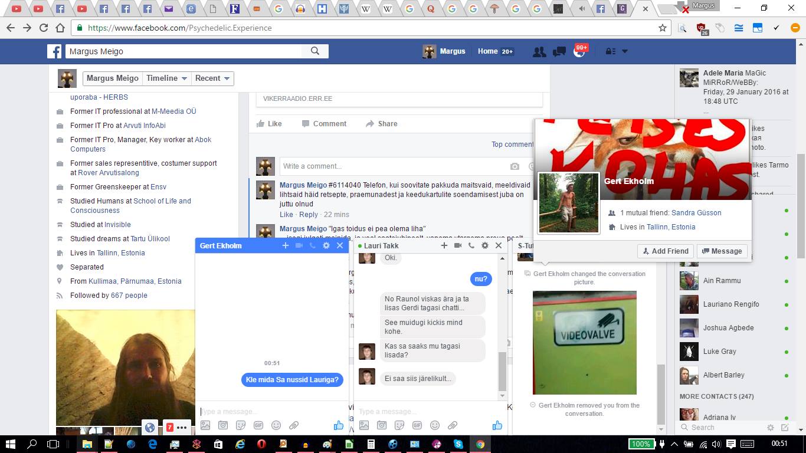
Task: Attach a file in the Gert Ekholm chat
Action: 294,425
